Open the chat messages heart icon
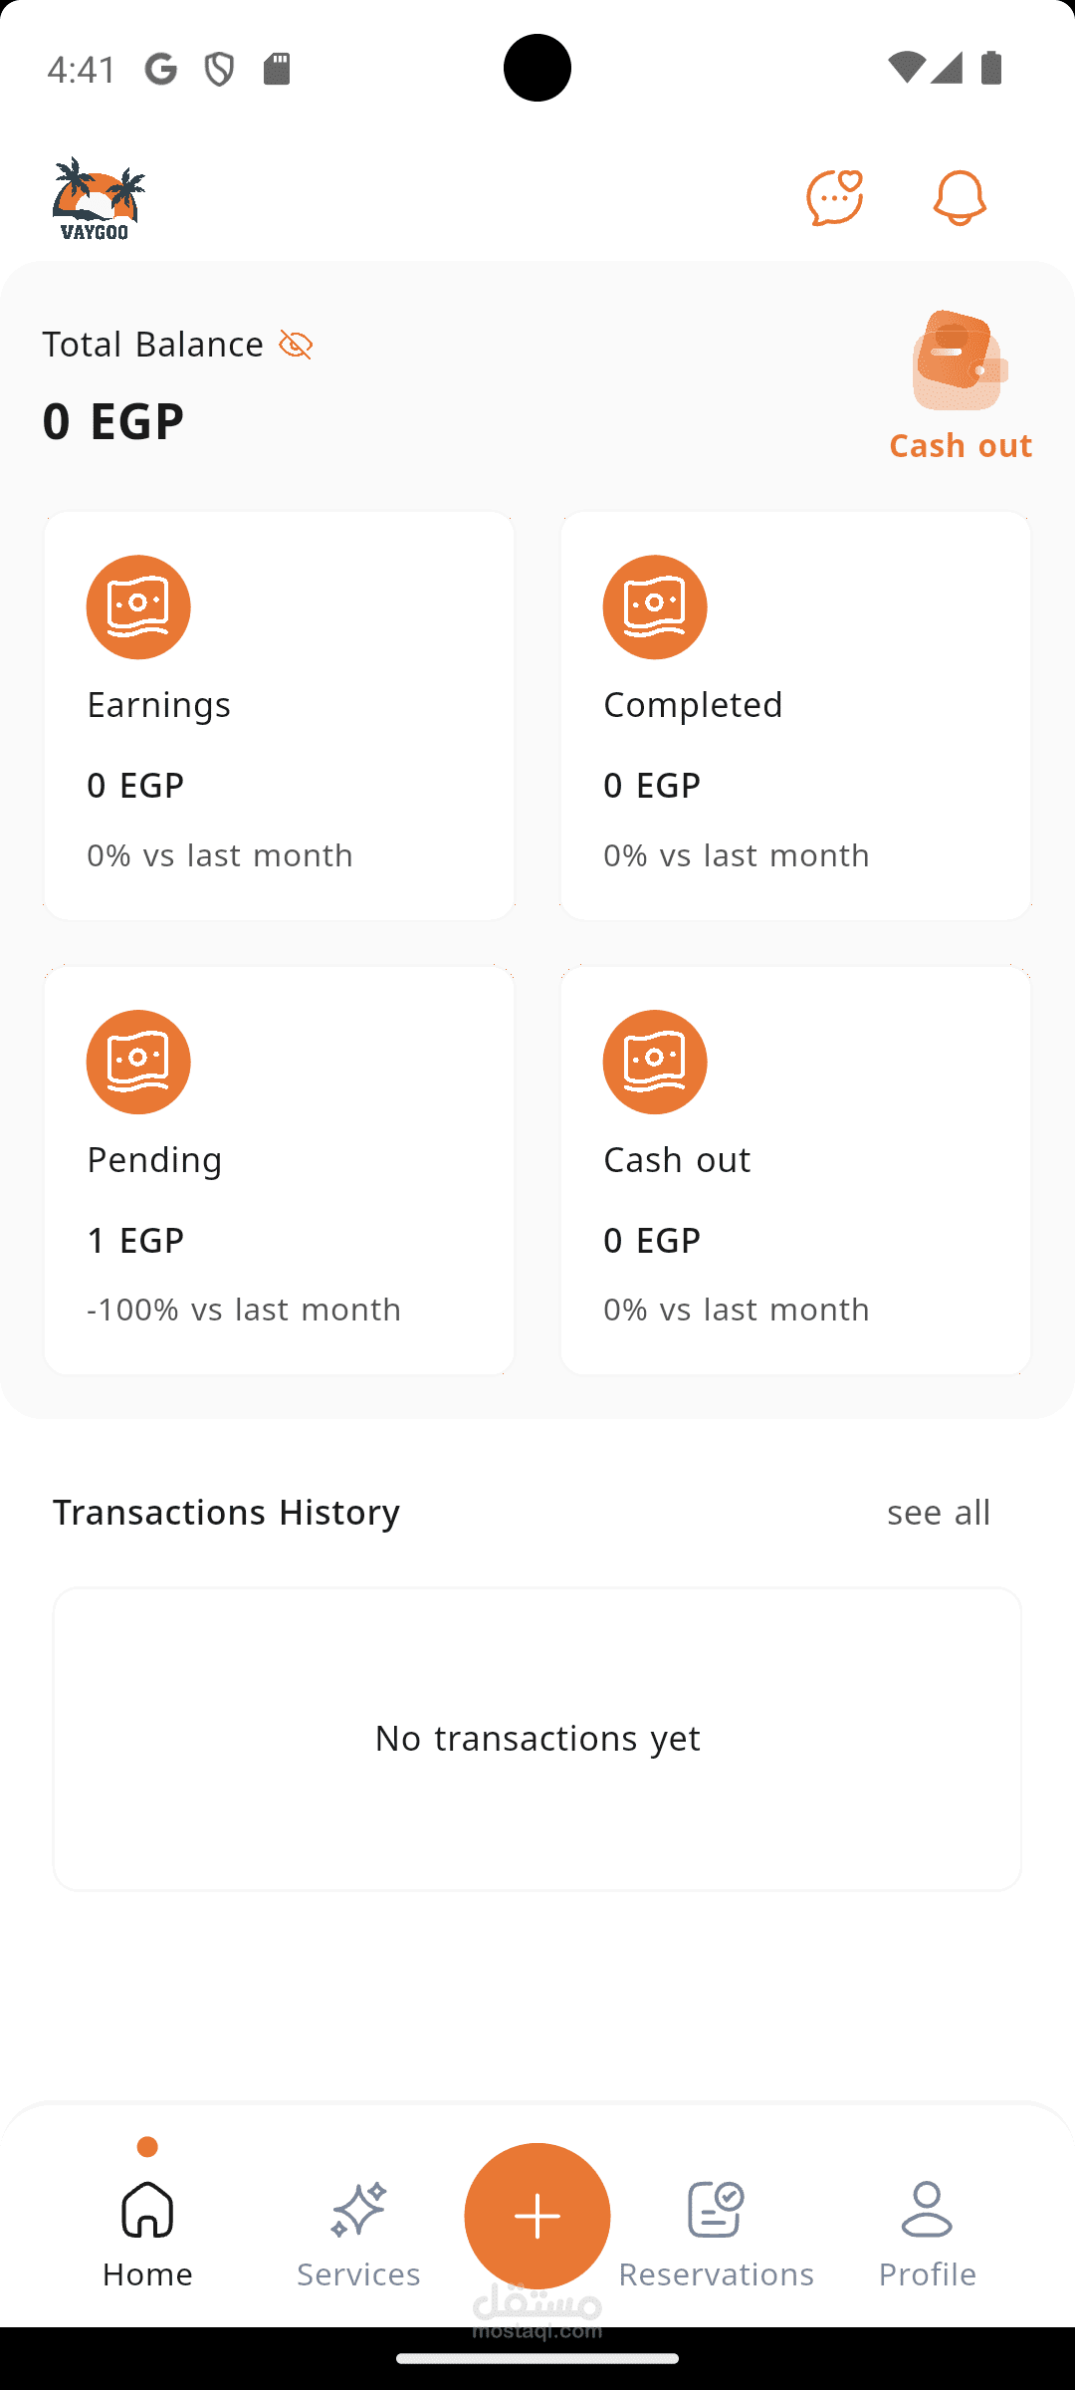Screen dimensions: 1075x2390 coord(834,197)
